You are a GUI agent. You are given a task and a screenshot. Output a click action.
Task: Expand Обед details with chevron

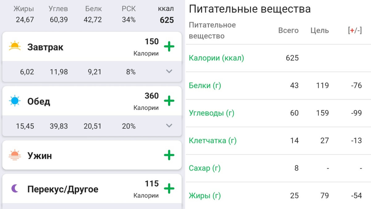pos(169,125)
